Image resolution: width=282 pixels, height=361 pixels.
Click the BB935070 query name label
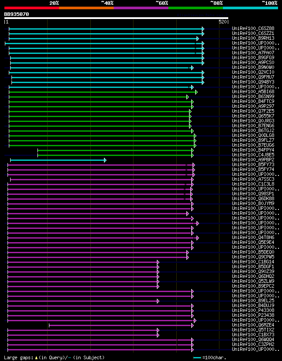[17, 14]
